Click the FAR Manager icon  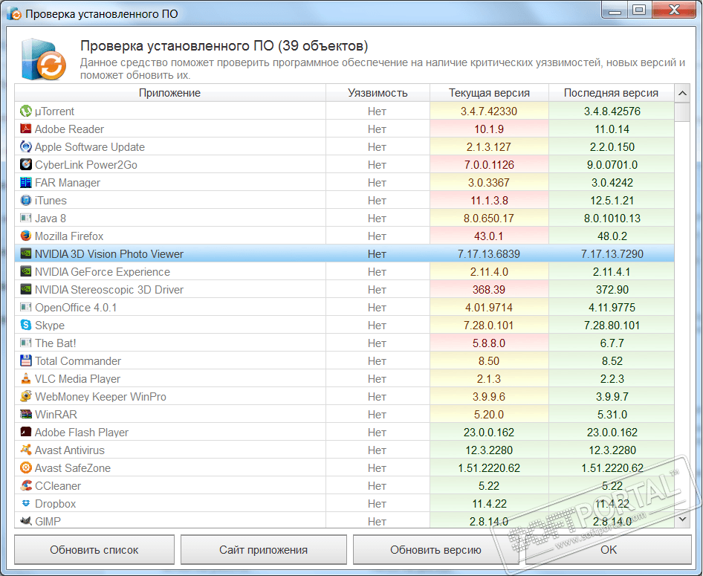point(26,182)
